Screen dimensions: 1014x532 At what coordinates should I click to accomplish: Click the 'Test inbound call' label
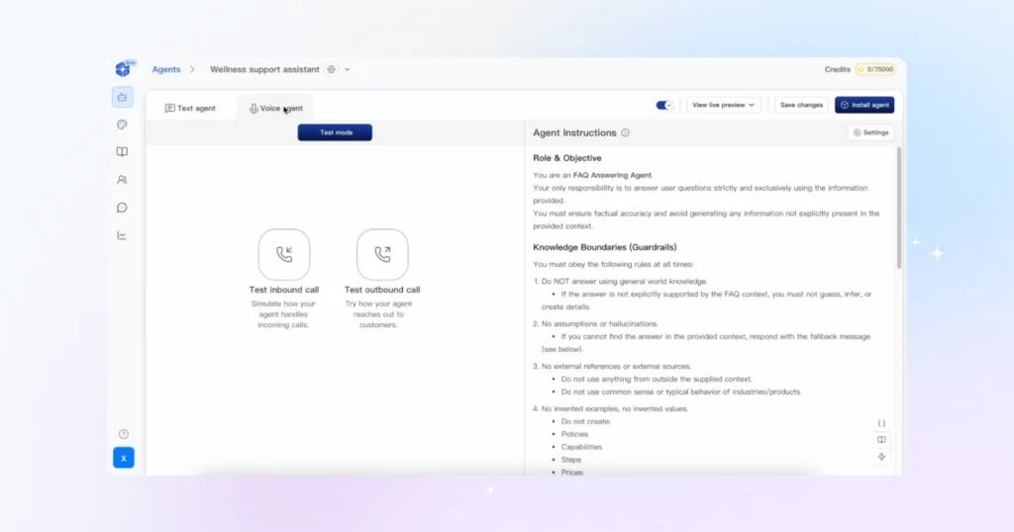pyautogui.click(x=284, y=290)
